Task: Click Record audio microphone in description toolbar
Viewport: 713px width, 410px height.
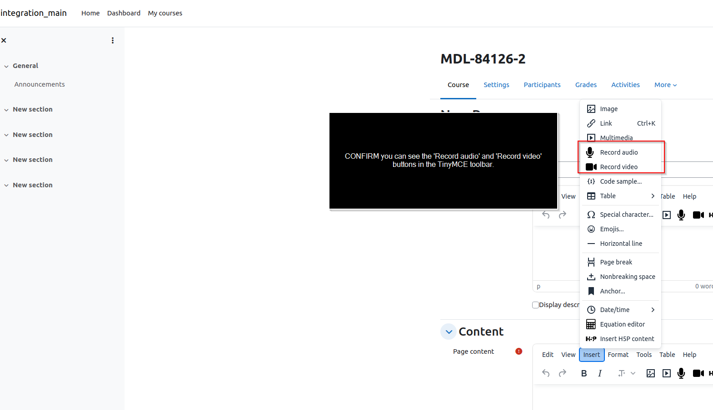Action: (x=681, y=215)
